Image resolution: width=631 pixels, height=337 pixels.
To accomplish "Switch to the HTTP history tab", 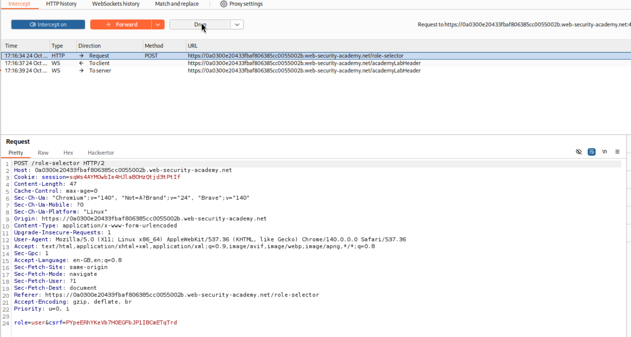I will point(61,4).
